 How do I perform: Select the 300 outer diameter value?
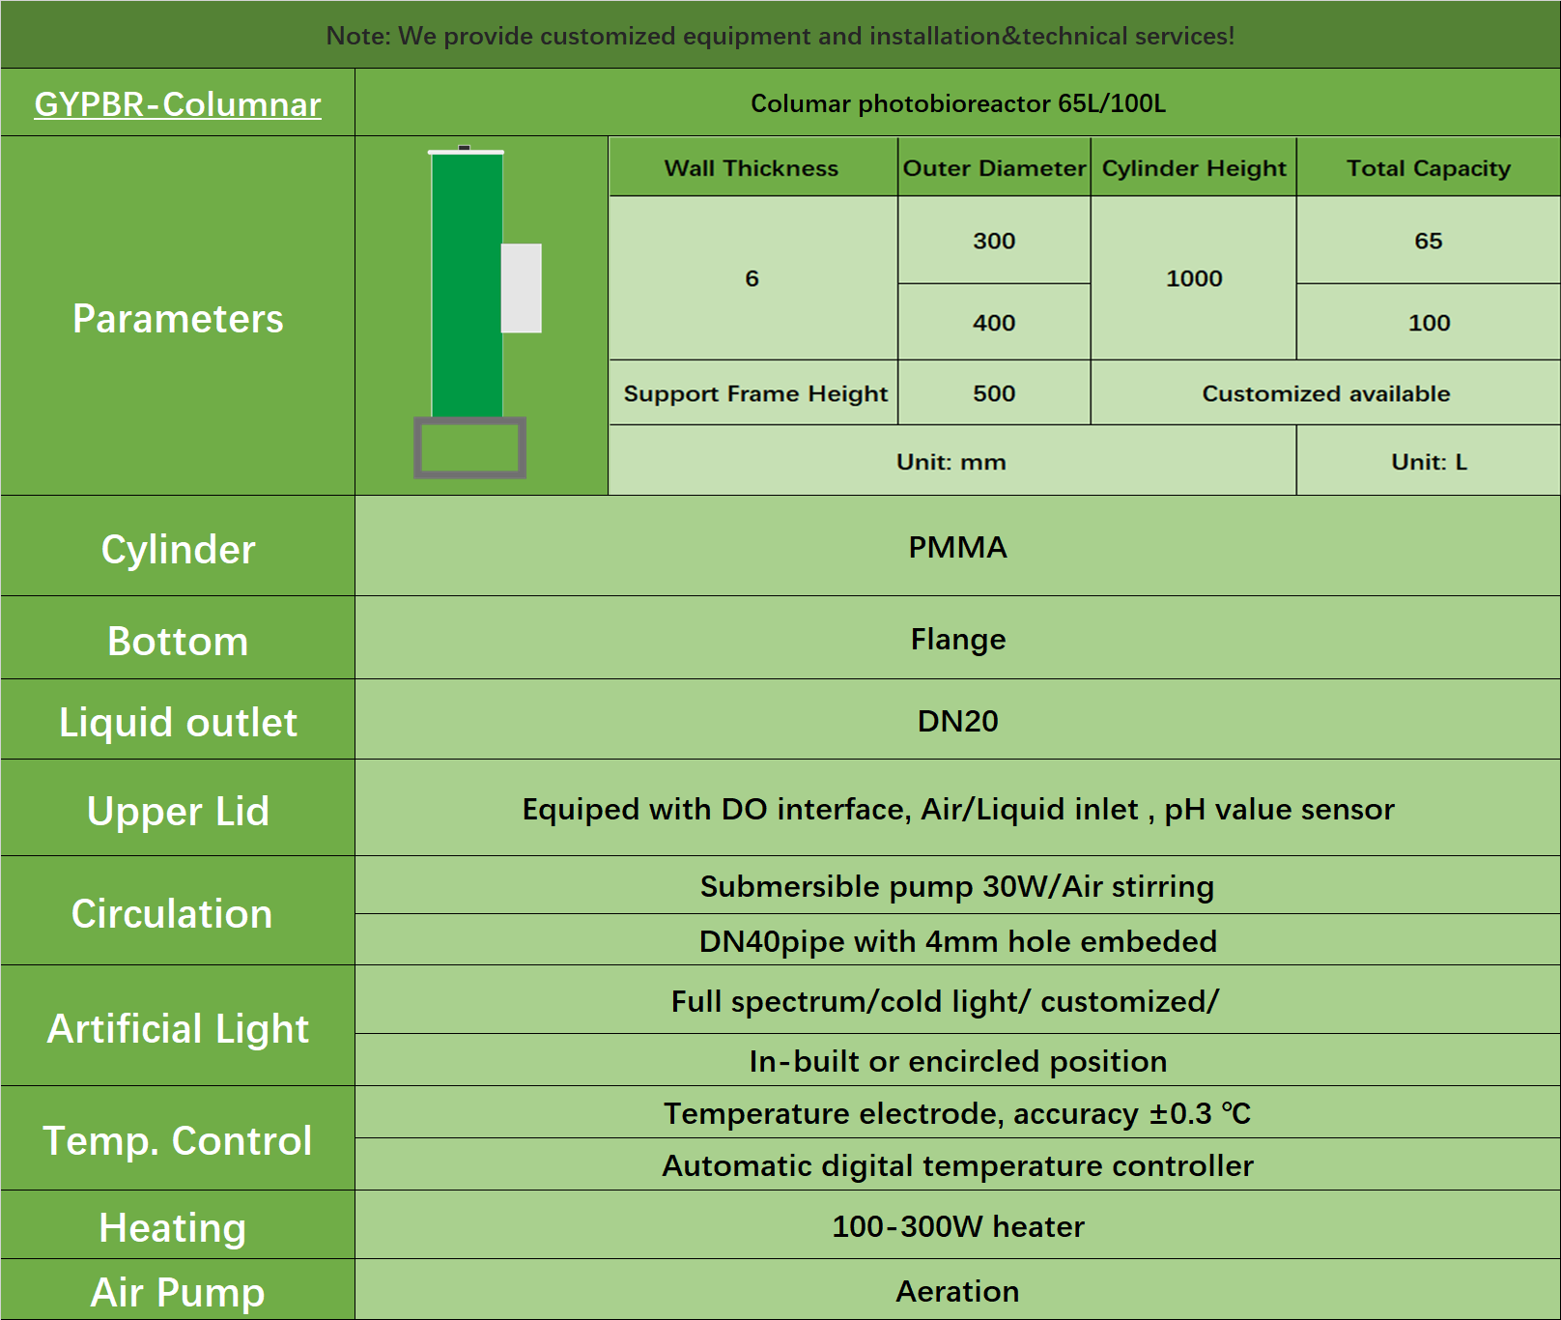click(x=994, y=241)
